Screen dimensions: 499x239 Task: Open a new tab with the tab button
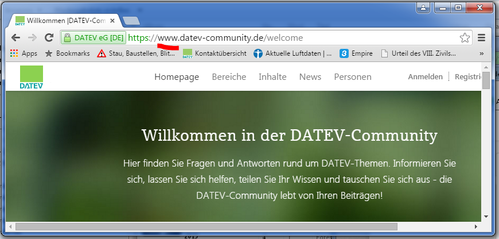point(131,21)
